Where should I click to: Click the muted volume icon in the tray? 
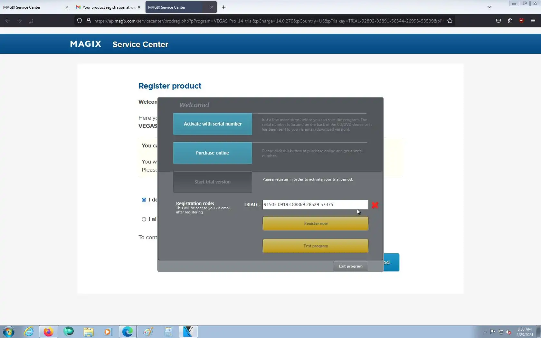508,332
